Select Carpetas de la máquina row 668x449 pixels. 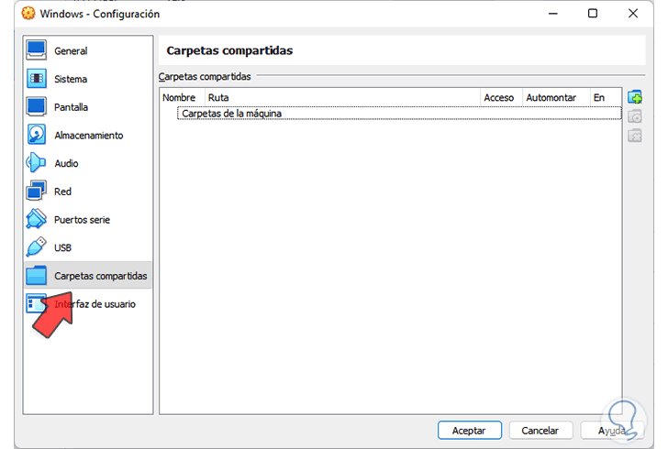coord(399,114)
